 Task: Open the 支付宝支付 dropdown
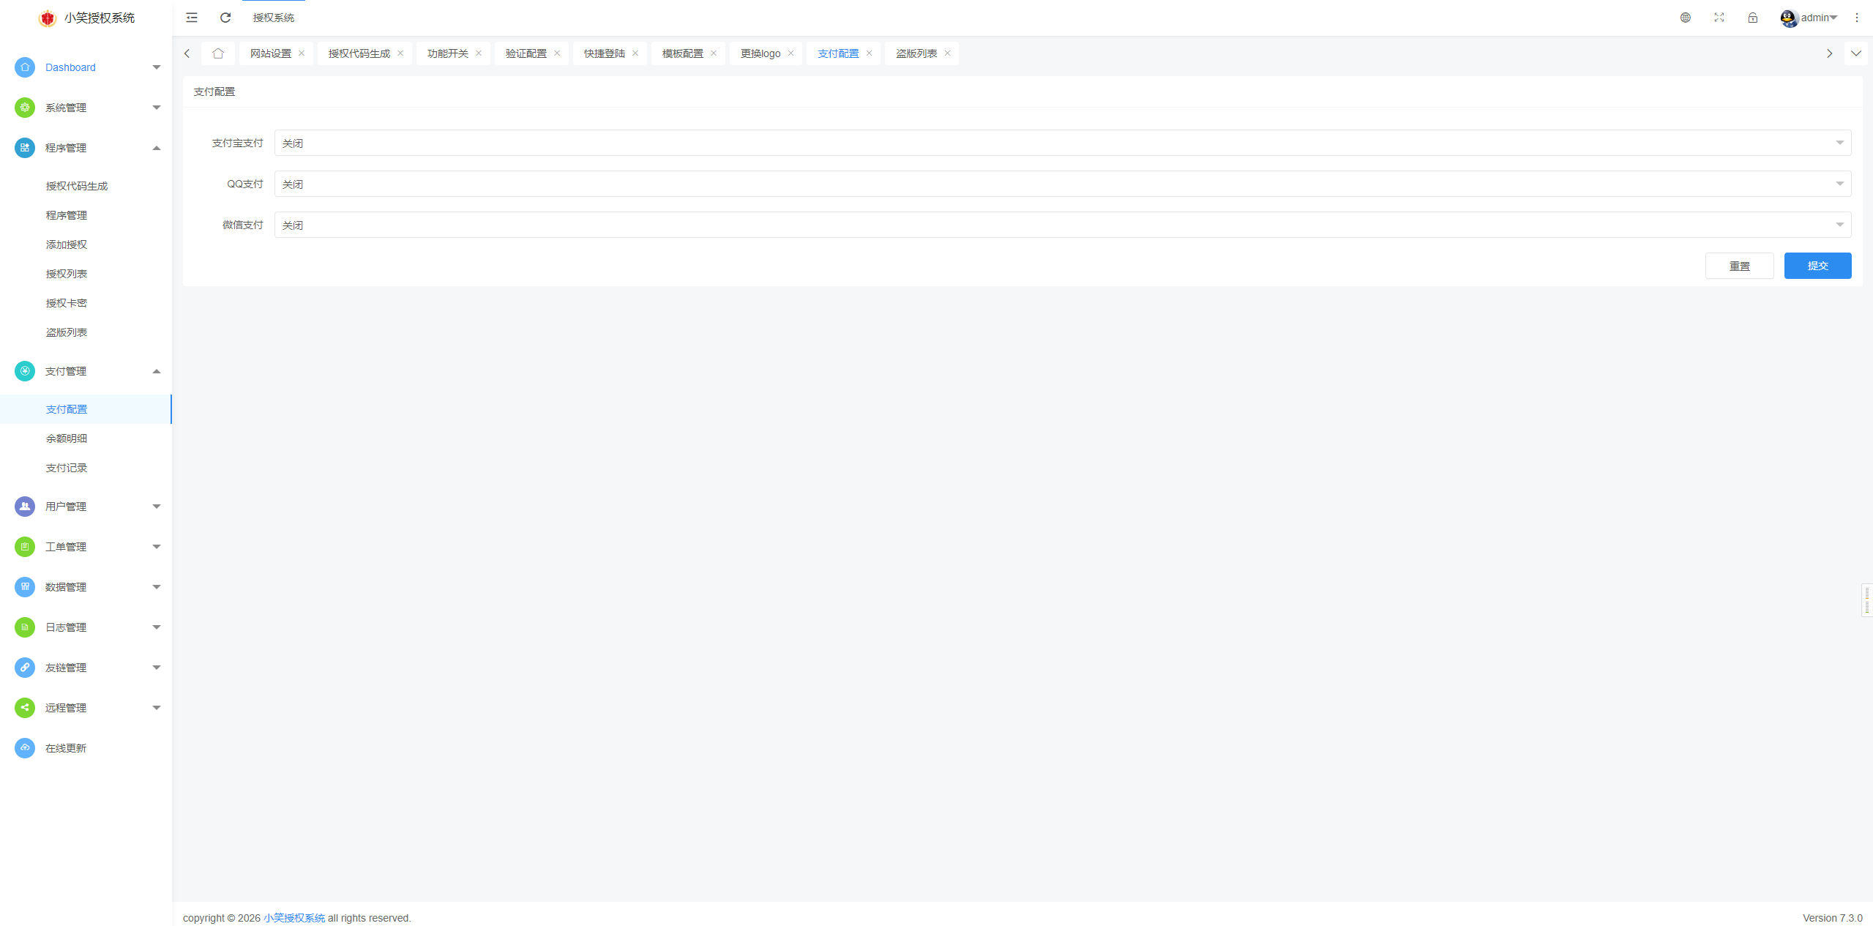click(1062, 143)
